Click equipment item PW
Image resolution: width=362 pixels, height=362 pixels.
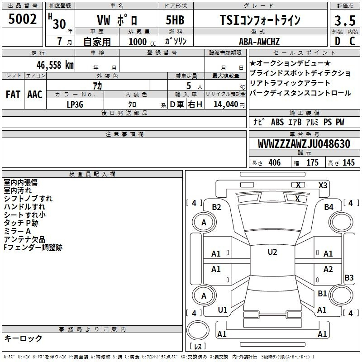(x=340, y=122)
